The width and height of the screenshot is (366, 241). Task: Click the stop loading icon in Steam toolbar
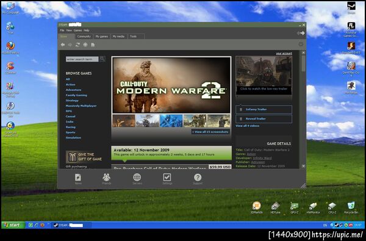click(x=85, y=45)
